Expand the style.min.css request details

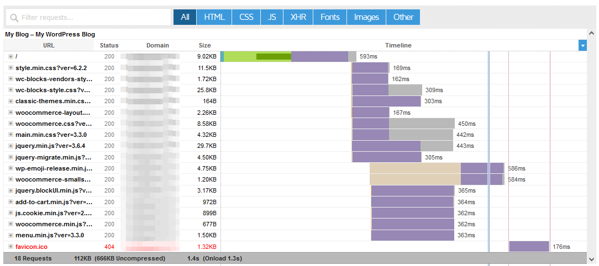10,68
